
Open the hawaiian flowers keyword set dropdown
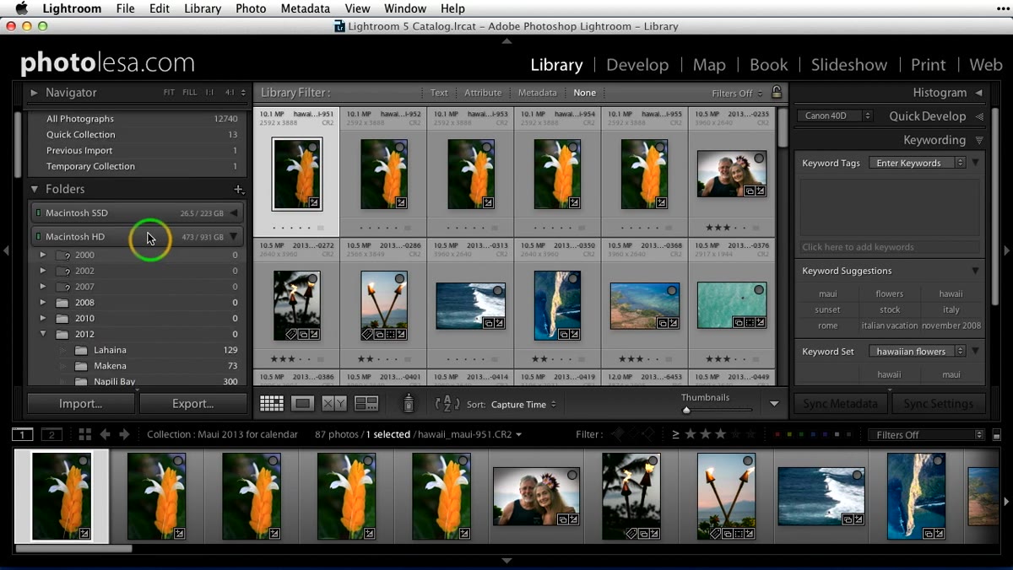[918, 351]
